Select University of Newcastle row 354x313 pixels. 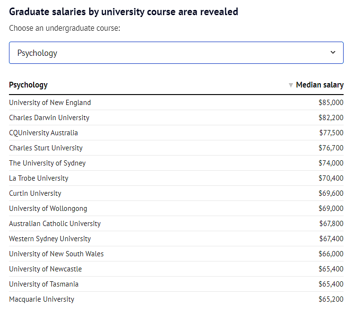pos(176,269)
